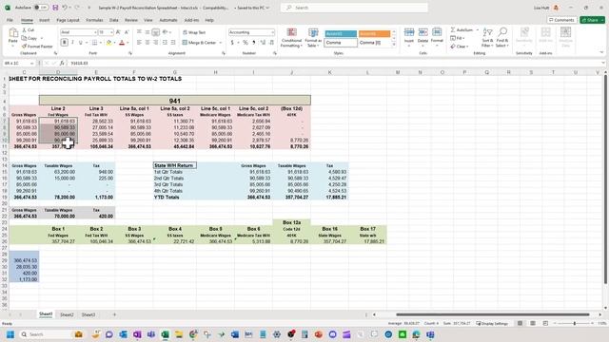Toggle Italic formatting
Viewport: 609px width, 342px height.
(x=72, y=43)
